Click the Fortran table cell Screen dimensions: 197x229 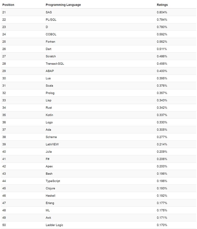pos(50,42)
